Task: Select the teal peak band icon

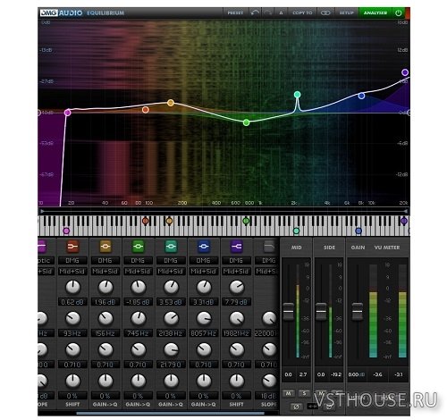Action: (171, 247)
